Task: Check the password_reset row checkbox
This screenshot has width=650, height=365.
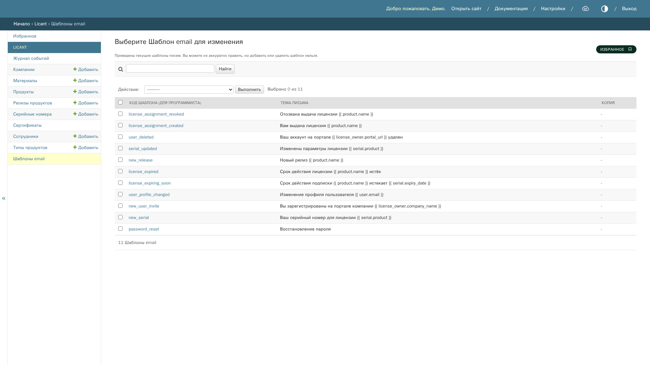Action: click(x=120, y=229)
